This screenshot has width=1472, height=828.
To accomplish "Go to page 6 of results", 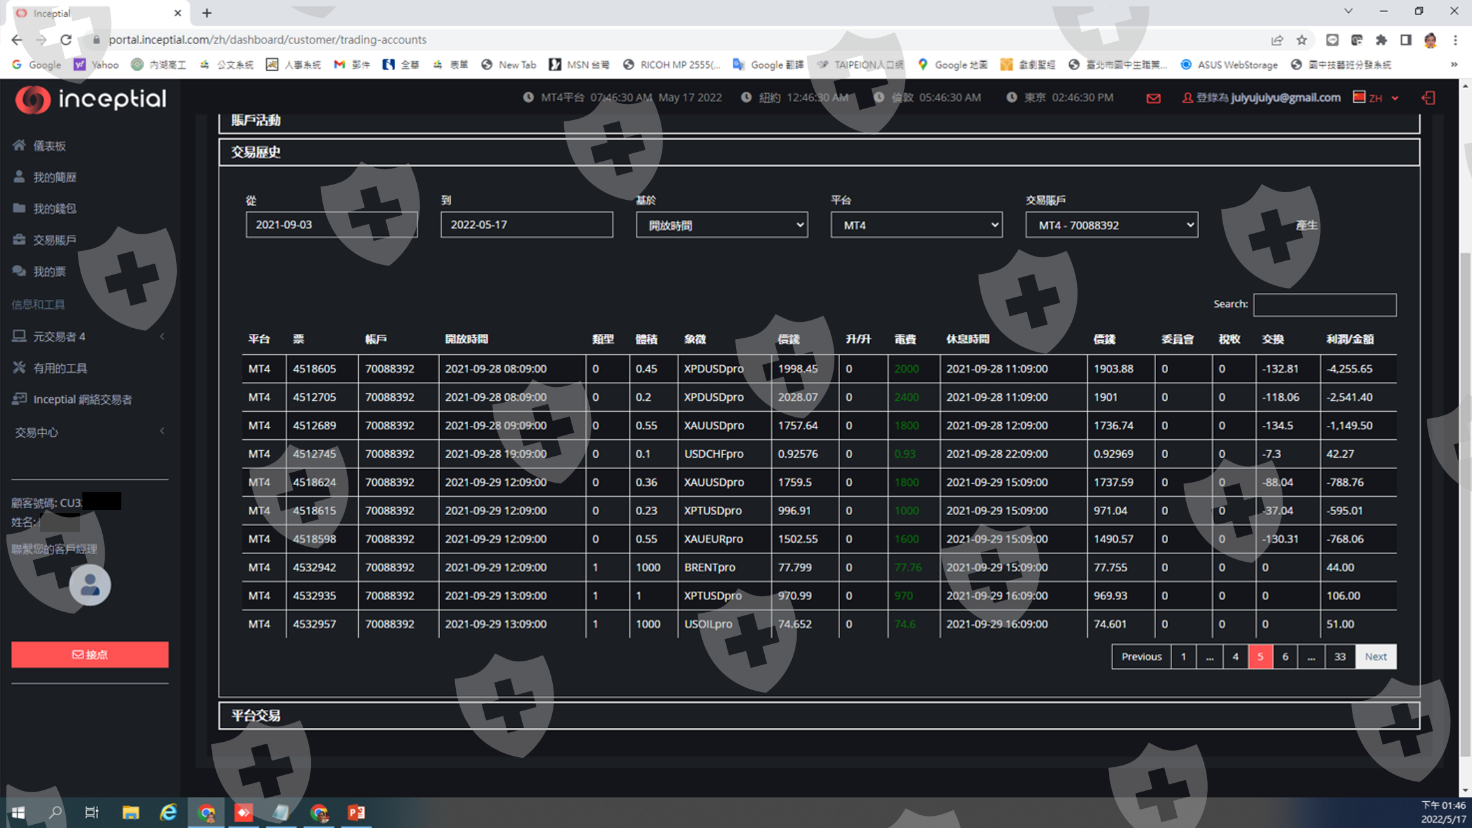I will click(1285, 656).
